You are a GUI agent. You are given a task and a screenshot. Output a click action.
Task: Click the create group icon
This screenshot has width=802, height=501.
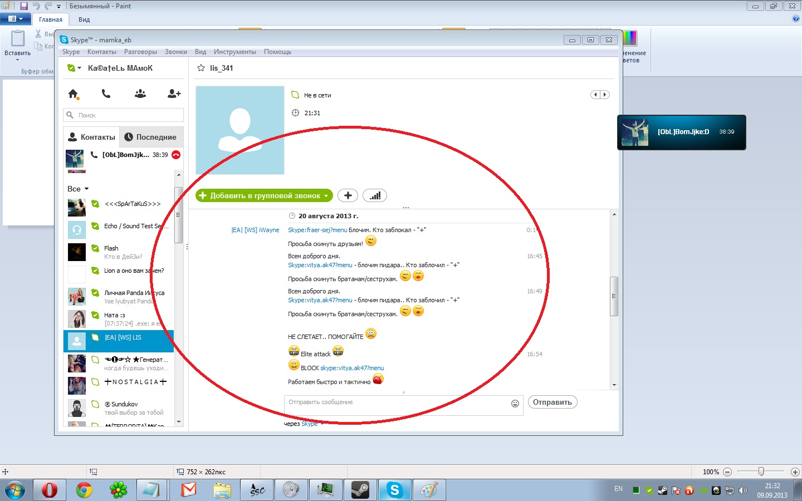(x=140, y=94)
